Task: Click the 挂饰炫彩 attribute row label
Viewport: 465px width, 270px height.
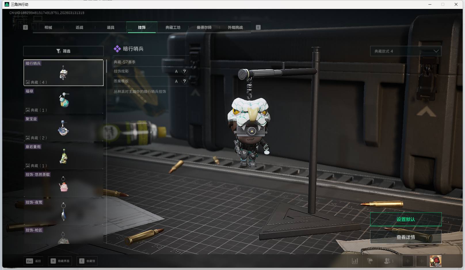Action: pos(121,71)
